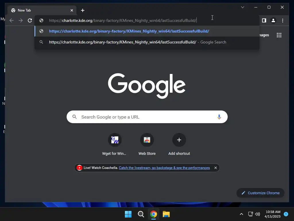Click the Customize Chrome button

click(260, 193)
